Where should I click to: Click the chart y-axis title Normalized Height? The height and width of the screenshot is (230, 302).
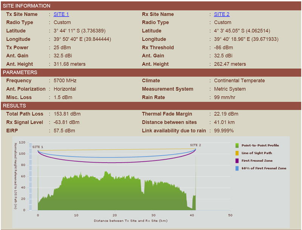[x=15, y=176]
